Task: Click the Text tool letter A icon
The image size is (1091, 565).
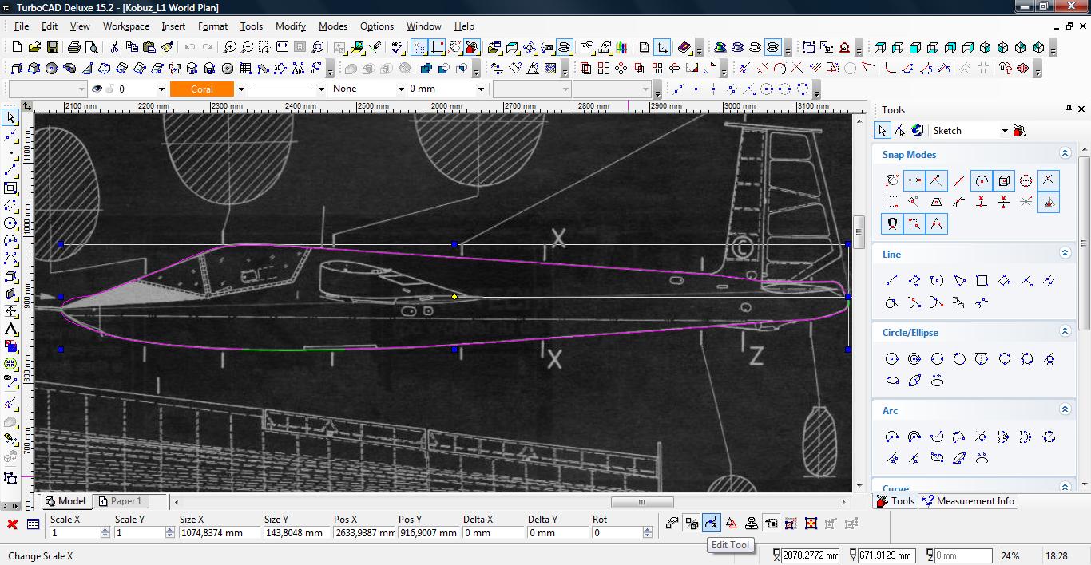Action: point(10,329)
